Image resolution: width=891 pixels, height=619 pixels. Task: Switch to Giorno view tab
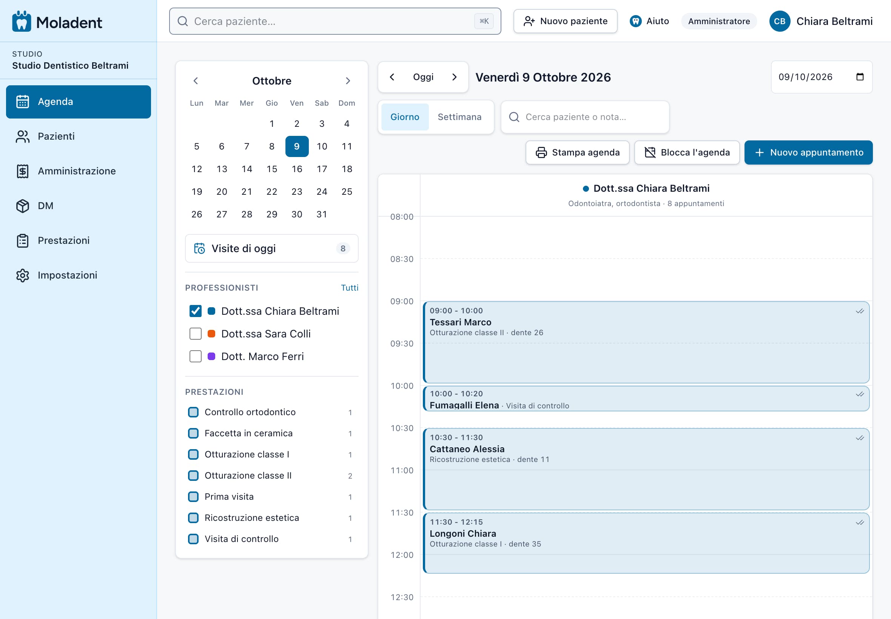(x=405, y=117)
